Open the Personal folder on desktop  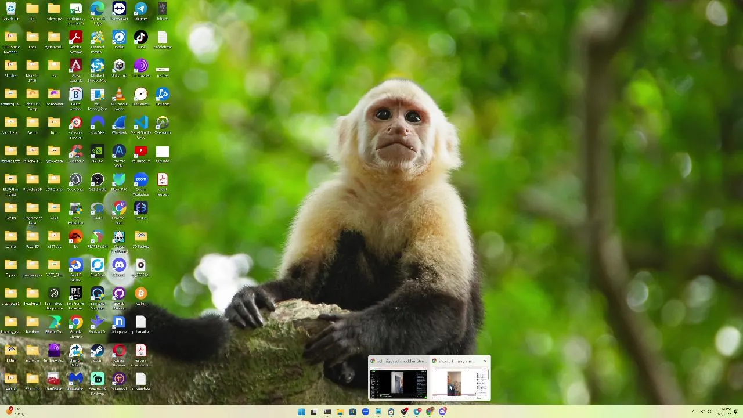pyautogui.click(x=33, y=153)
